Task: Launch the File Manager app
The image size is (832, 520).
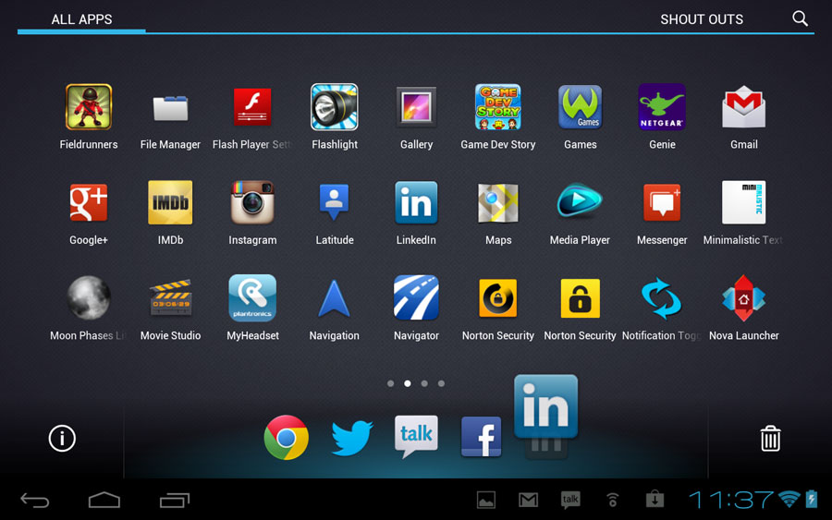Action: [170, 108]
